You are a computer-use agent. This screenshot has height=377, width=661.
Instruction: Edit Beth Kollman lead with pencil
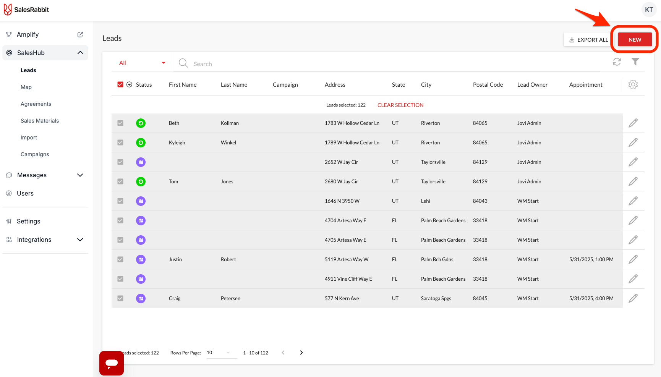coord(633,123)
